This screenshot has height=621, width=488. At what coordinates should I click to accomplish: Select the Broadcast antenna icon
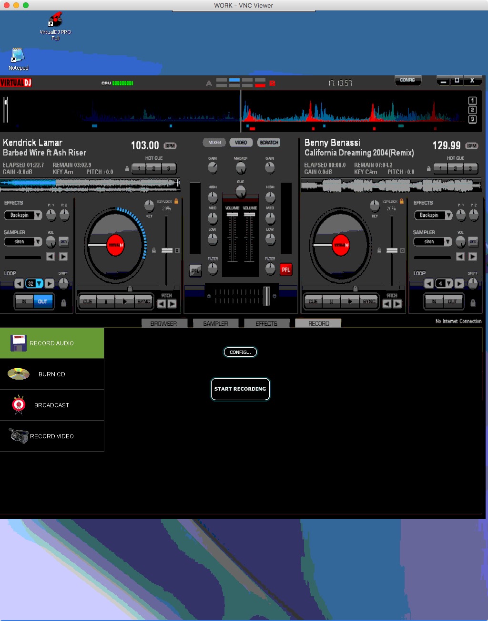click(x=19, y=405)
